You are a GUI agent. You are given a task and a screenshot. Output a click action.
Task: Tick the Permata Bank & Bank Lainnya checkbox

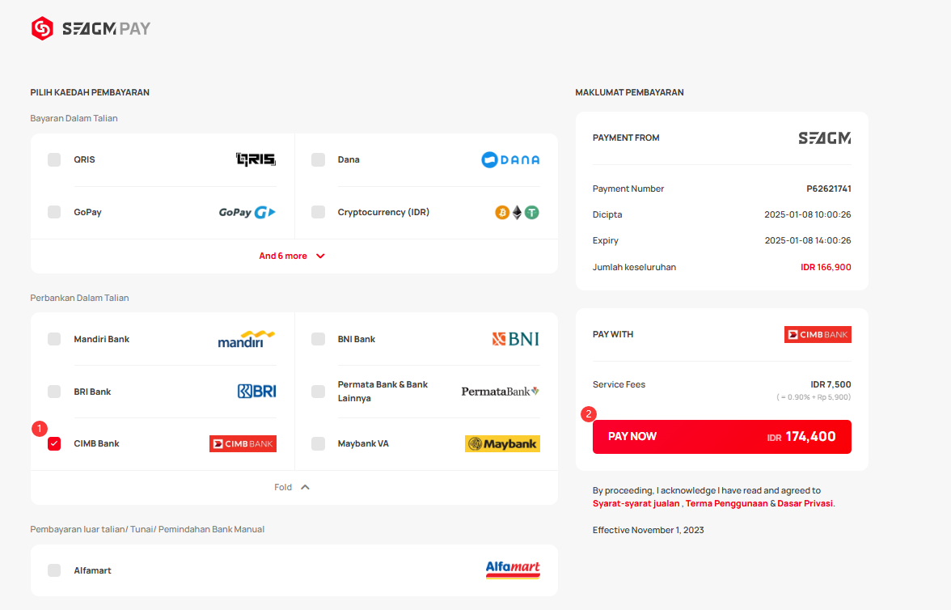[x=318, y=392]
